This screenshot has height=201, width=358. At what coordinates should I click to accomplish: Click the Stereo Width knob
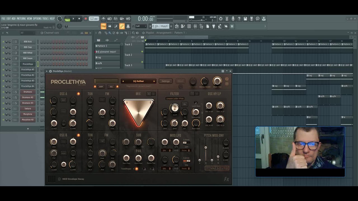tap(205, 81)
